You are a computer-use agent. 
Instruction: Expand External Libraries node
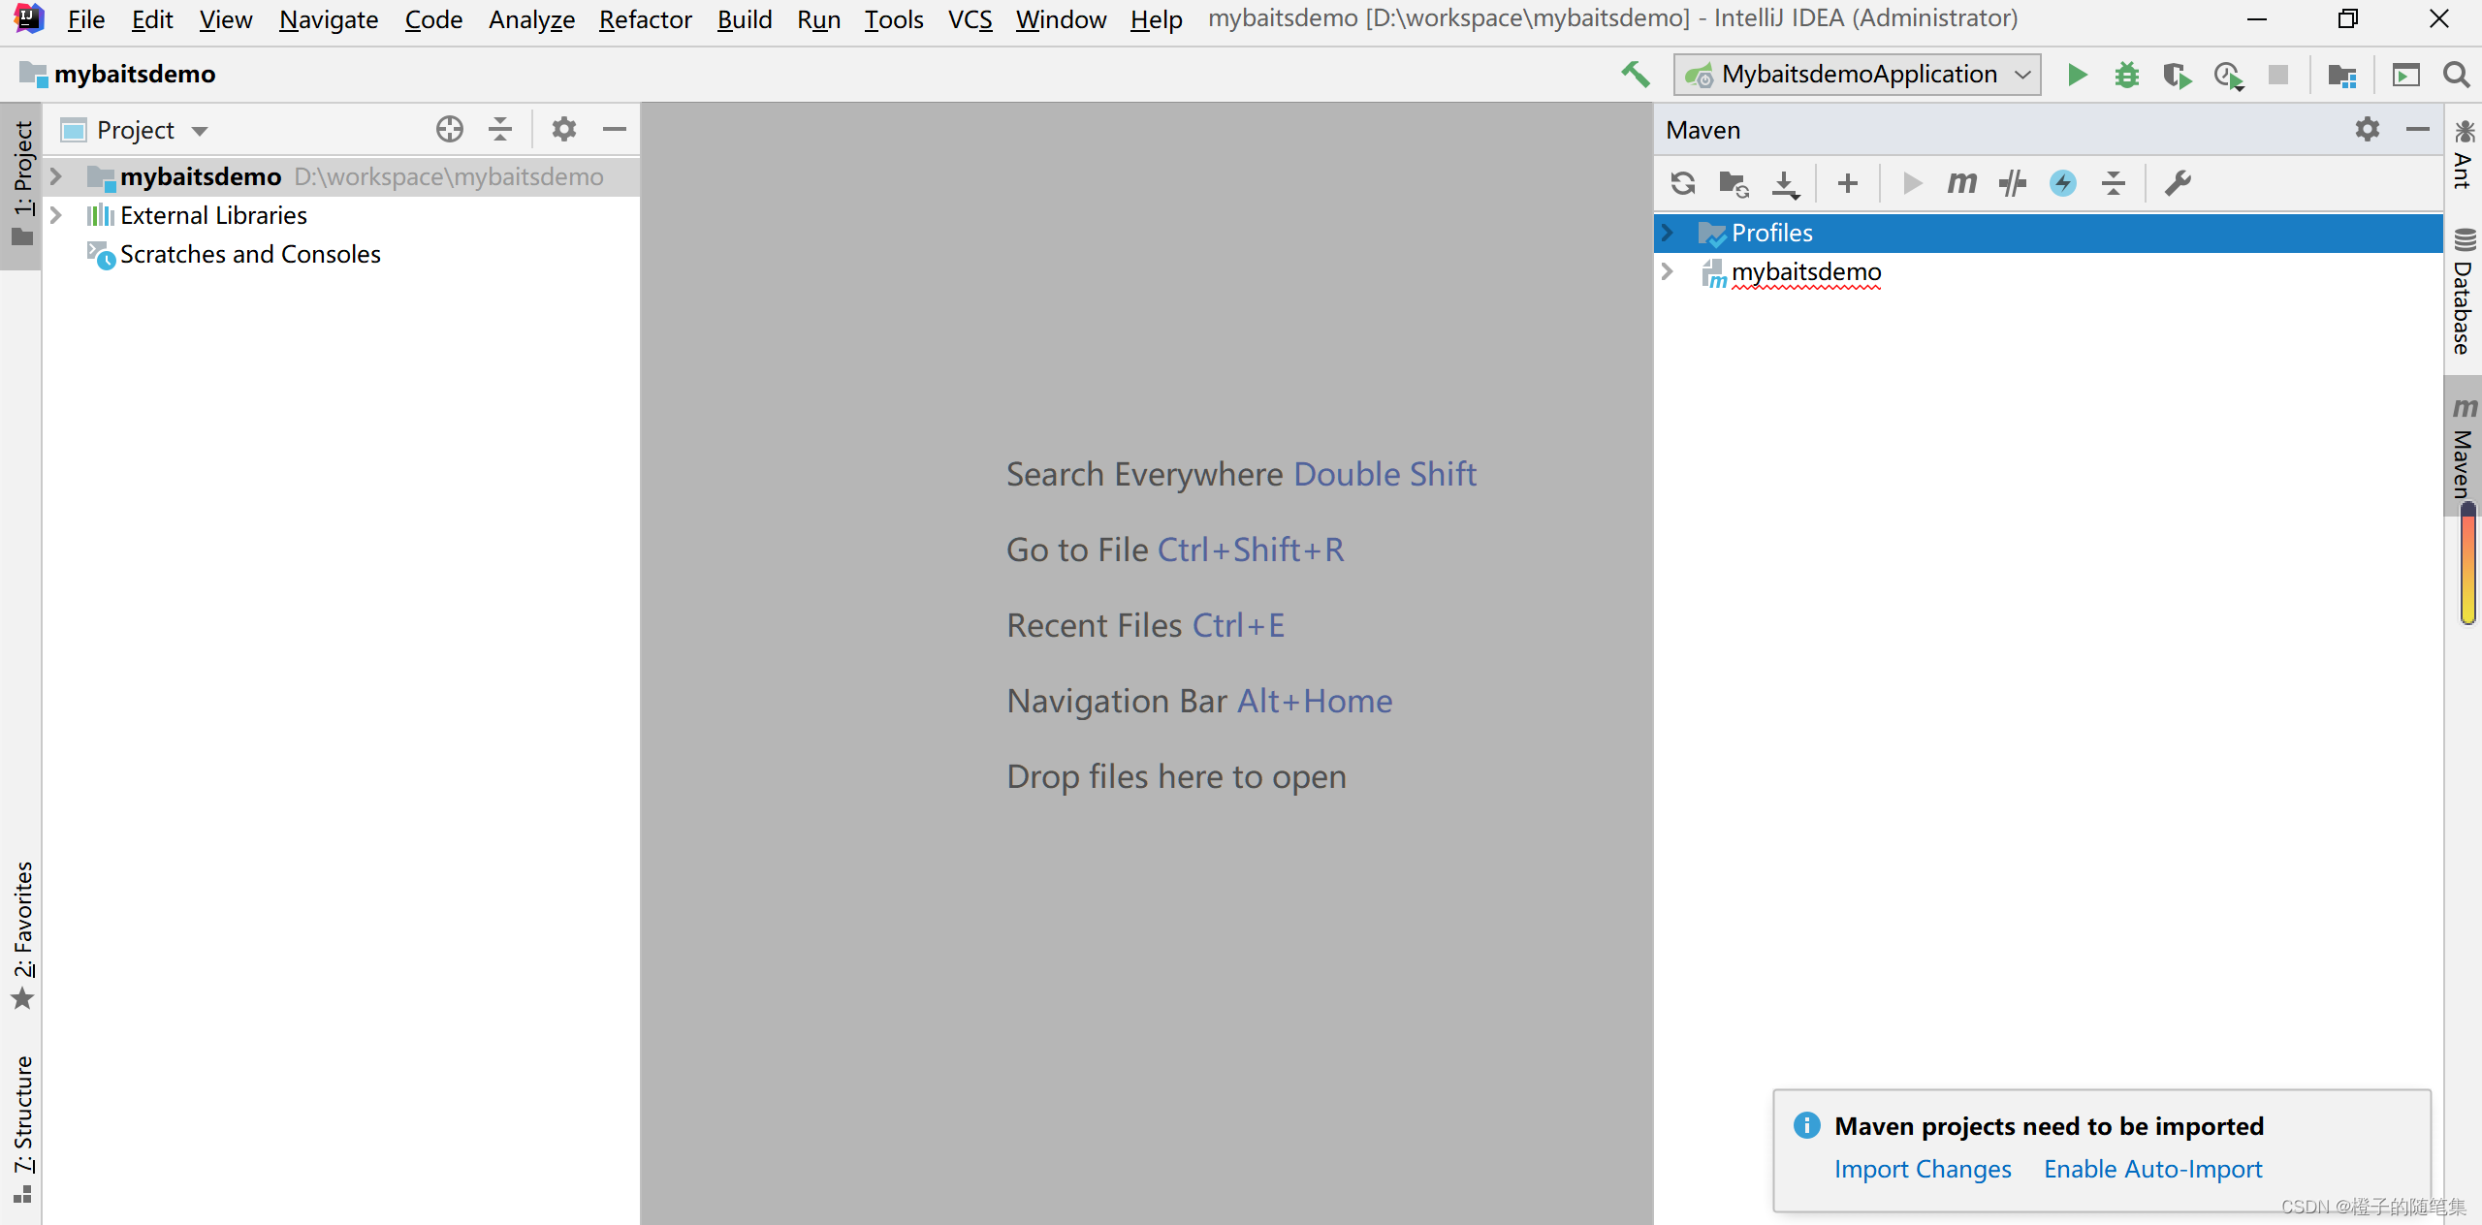[x=56, y=215]
